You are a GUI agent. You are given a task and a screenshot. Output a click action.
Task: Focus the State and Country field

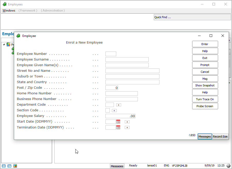132,82
